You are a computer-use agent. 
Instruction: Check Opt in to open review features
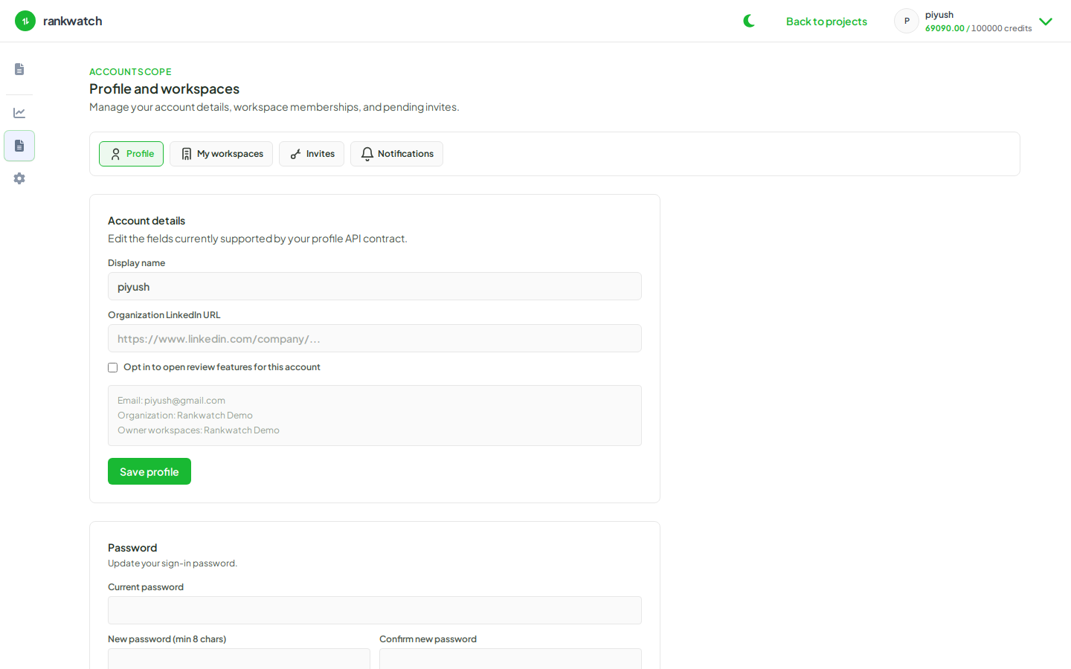tap(113, 367)
